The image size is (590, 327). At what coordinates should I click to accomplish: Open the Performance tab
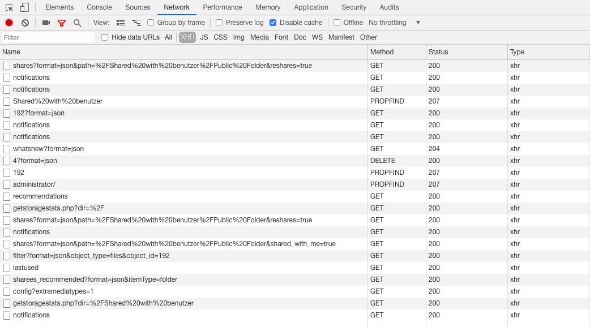click(223, 7)
